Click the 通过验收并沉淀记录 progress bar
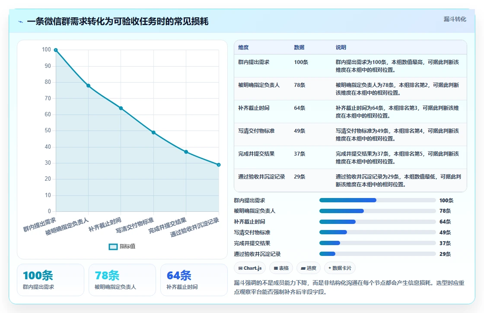The height and width of the screenshot is (313, 484). (x=378, y=254)
